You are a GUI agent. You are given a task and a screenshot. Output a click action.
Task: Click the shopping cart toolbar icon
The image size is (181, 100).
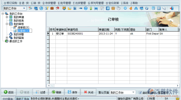[x=96, y=8]
